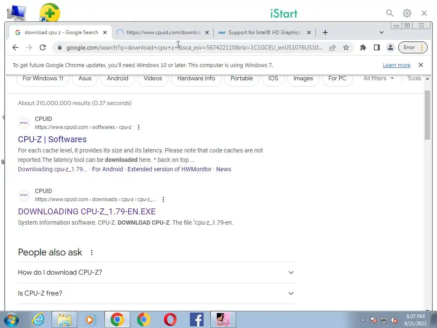Switch to Videos results
The image size is (437, 328).
pyautogui.click(x=153, y=79)
